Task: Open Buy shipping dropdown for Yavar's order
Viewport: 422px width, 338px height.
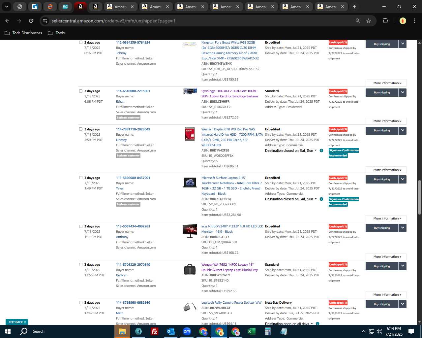Action: [x=403, y=179]
